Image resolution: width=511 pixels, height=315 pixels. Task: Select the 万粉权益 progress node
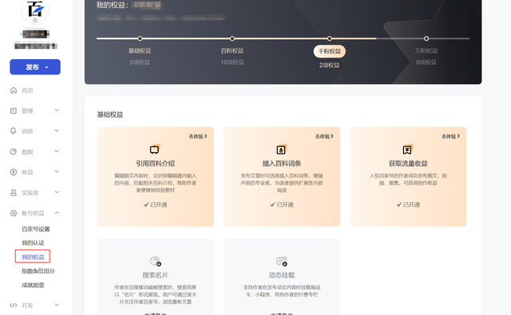[x=426, y=38]
